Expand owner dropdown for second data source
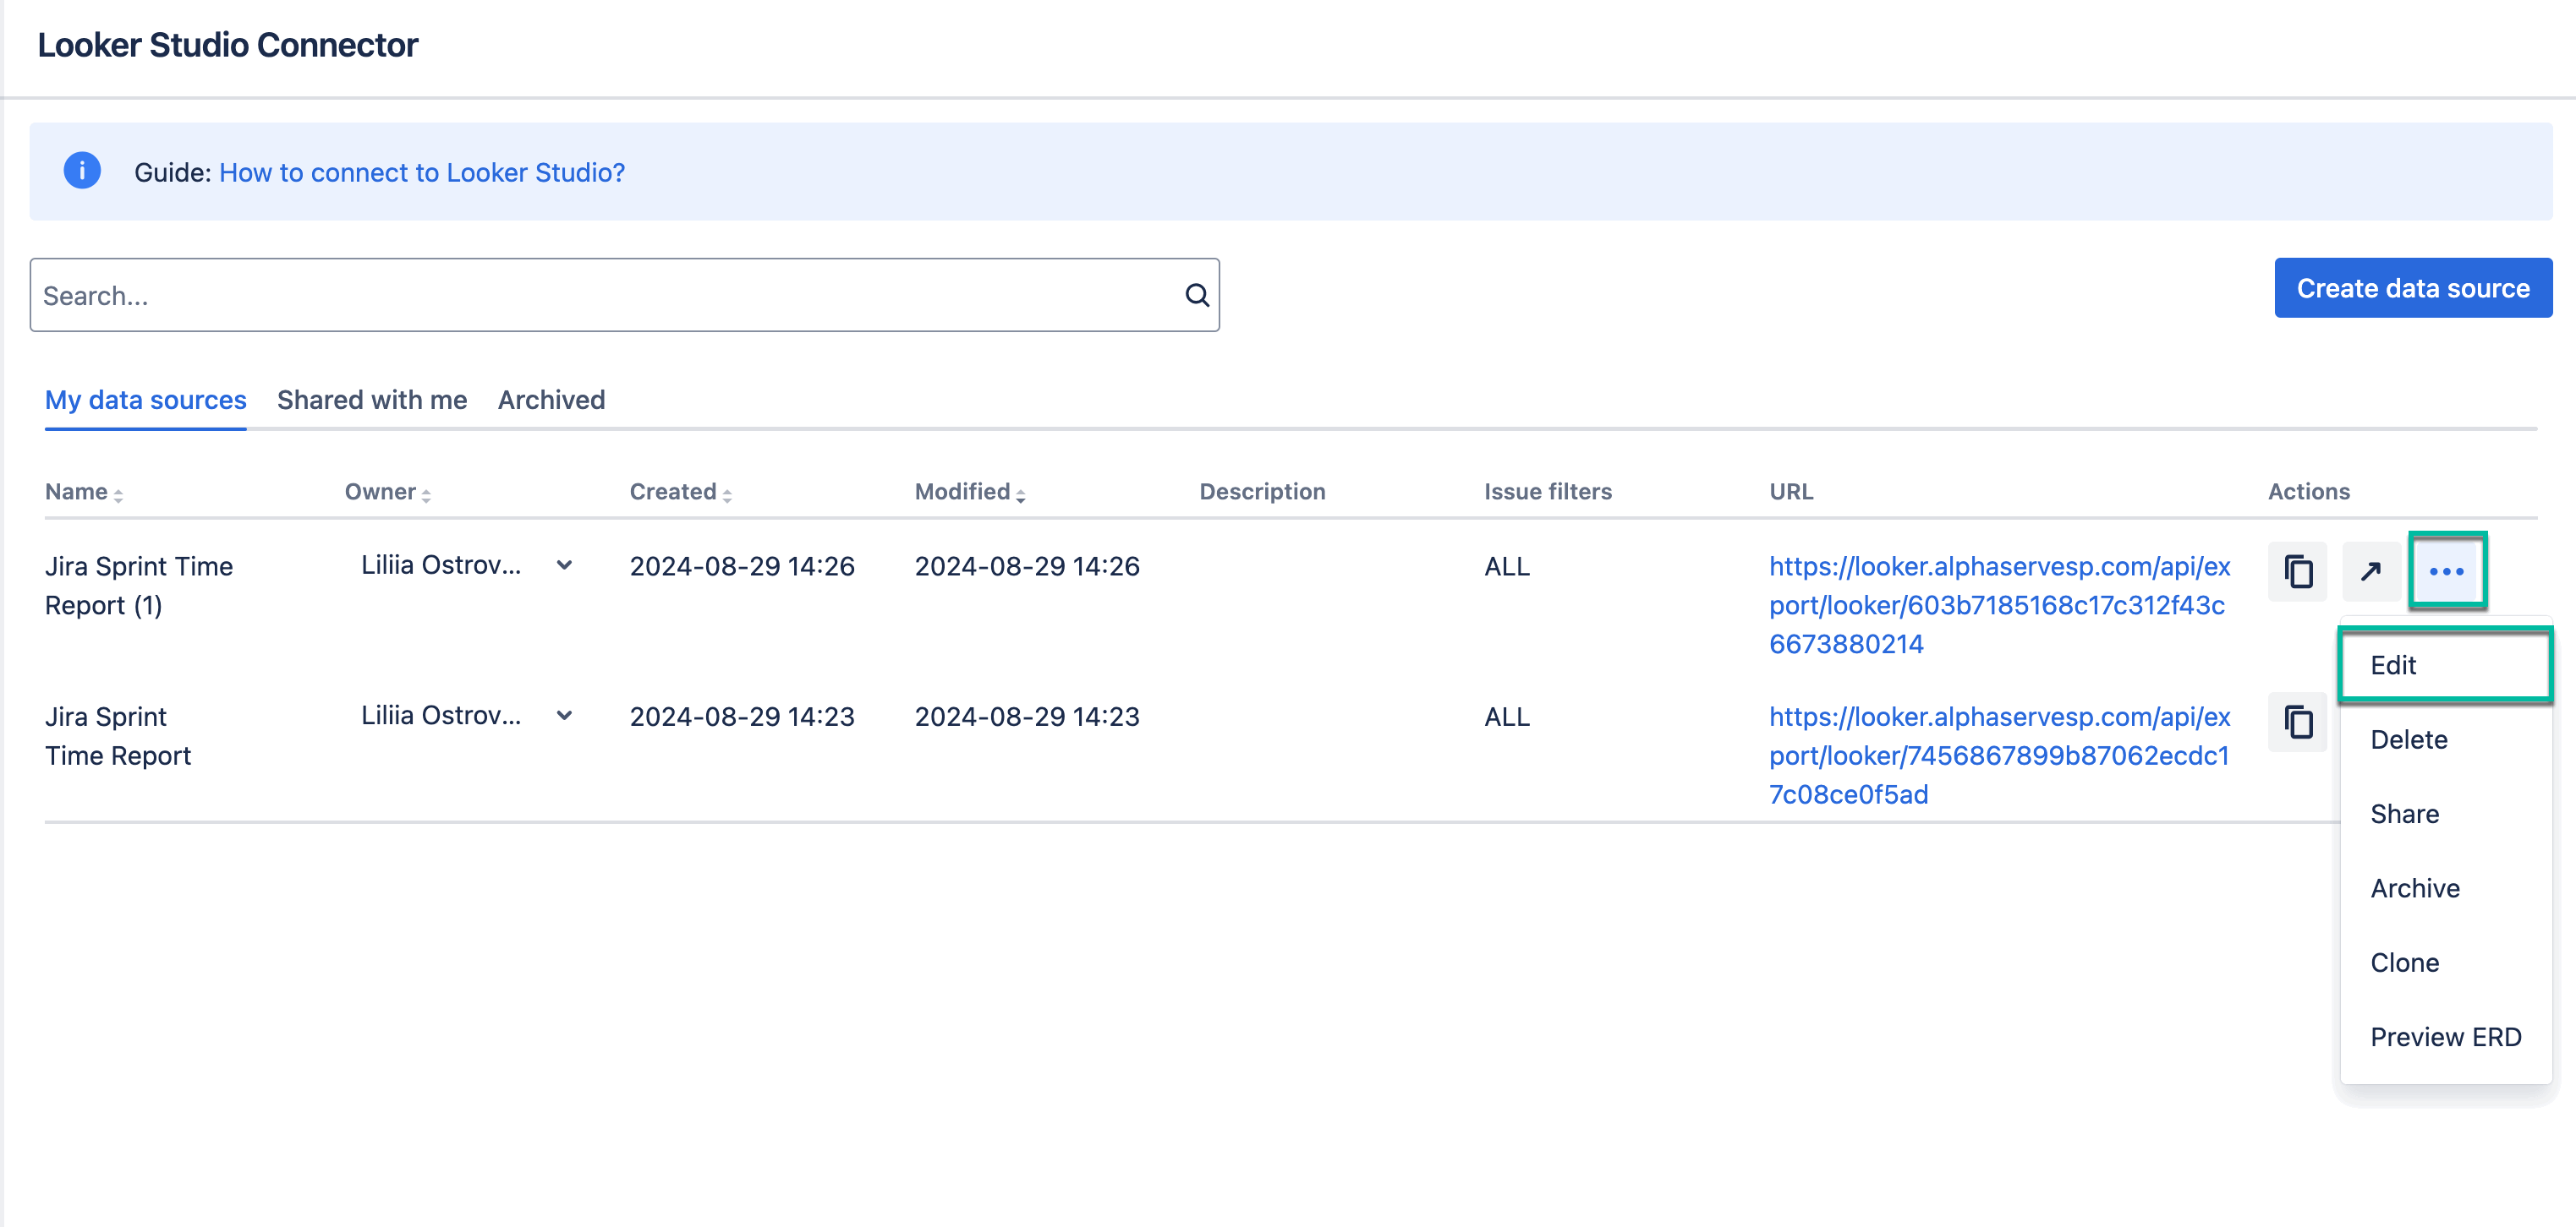Screen dimensions: 2576x1227 [x=564, y=716]
